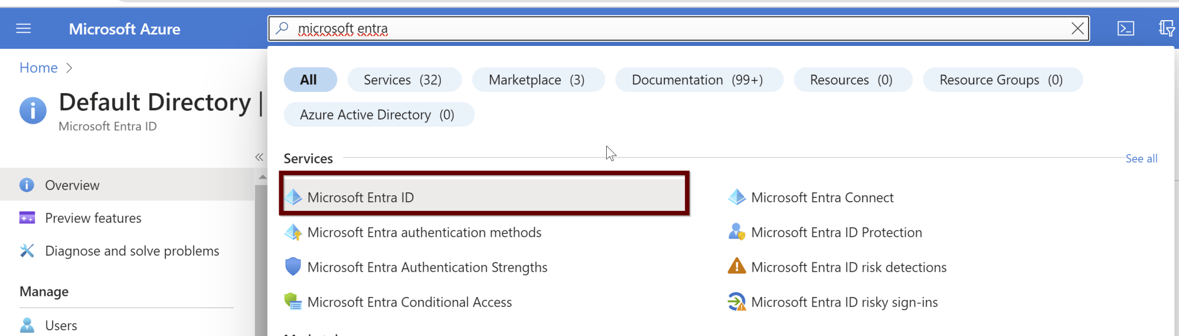The height and width of the screenshot is (336, 1179).
Task: Open Microsoft Entra Connect
Action: click(x=822, y=198)
